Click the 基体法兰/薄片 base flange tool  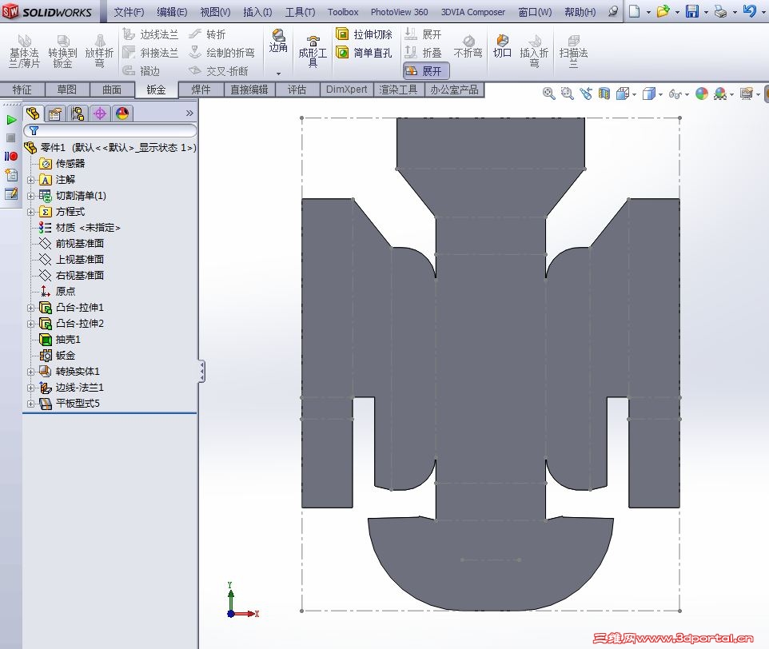click(x=24, y=51)
